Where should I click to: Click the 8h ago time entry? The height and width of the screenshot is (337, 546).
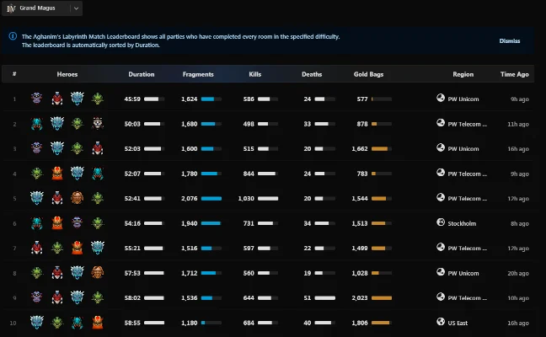[x=520, y=223]
